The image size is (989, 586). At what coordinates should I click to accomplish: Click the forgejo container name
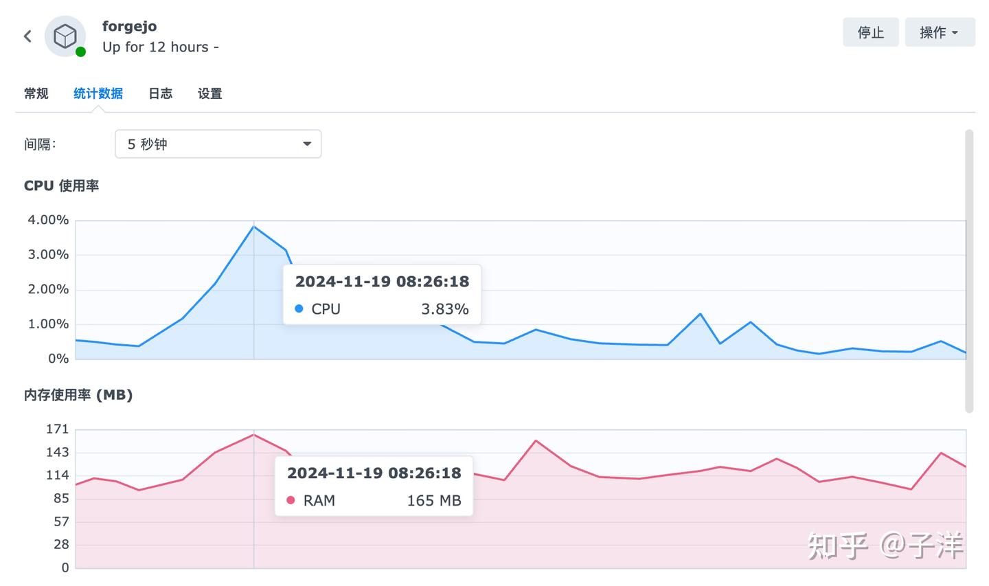(130, 26)
